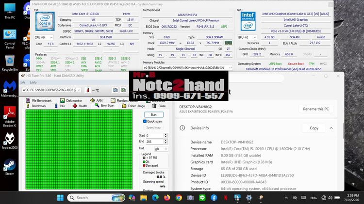
Task: Open the Info tab in HD Tune
Action: tap(60, 106)
